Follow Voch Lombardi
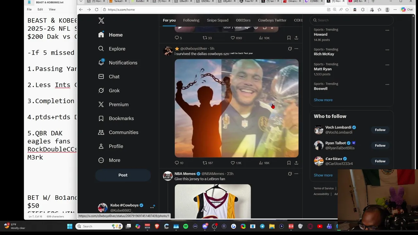Image resolution: width=418 pixels, height=235 pixels. (380, 130)
